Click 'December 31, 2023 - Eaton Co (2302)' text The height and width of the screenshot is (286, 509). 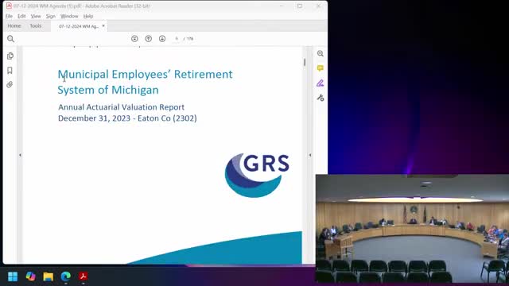coord(127,118)
